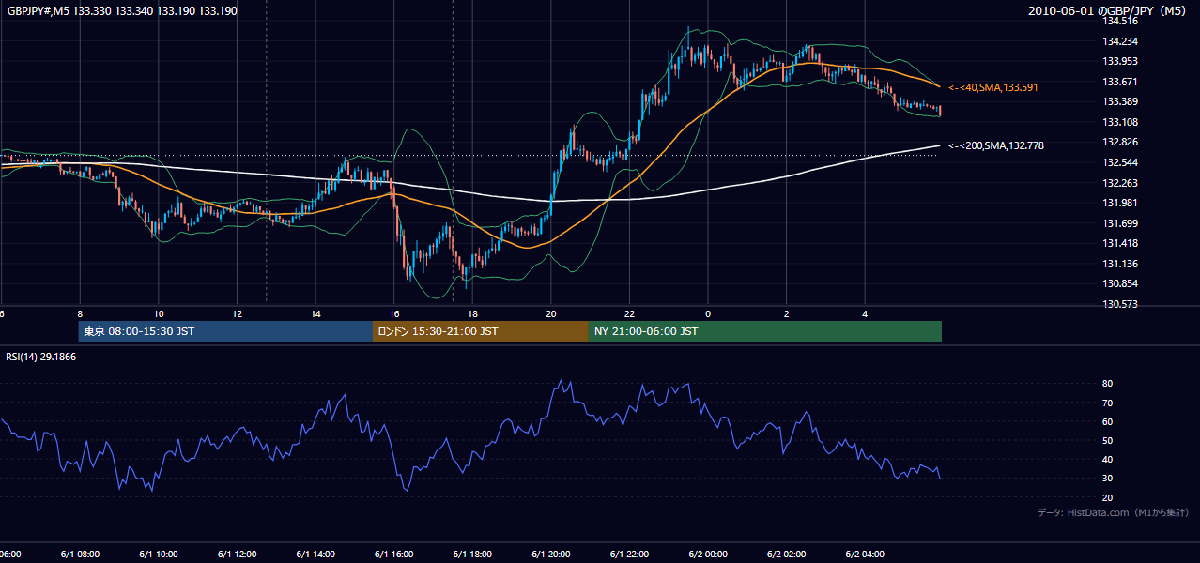Click price axis label 133.953
1200x563 pixels.
(x=1120, y=61)
